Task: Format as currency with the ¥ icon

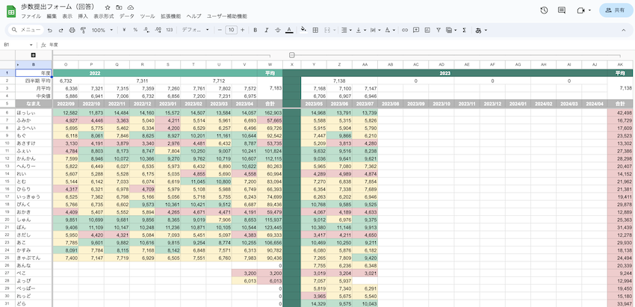Action: click(x=124, y=30)
